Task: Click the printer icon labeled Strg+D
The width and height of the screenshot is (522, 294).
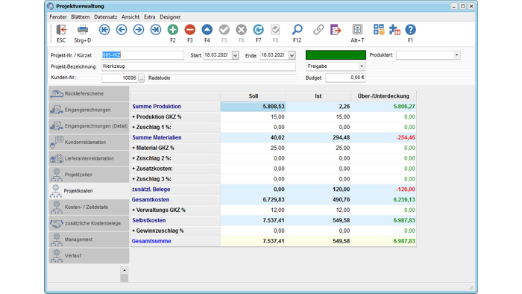Action: [83, 30]
